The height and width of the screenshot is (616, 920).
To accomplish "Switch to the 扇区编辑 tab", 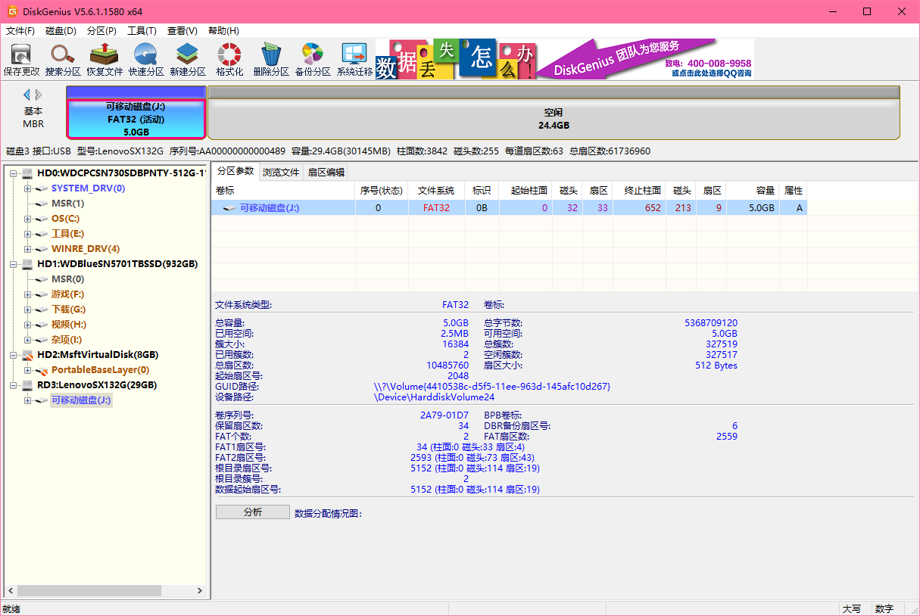I will 326,172.
